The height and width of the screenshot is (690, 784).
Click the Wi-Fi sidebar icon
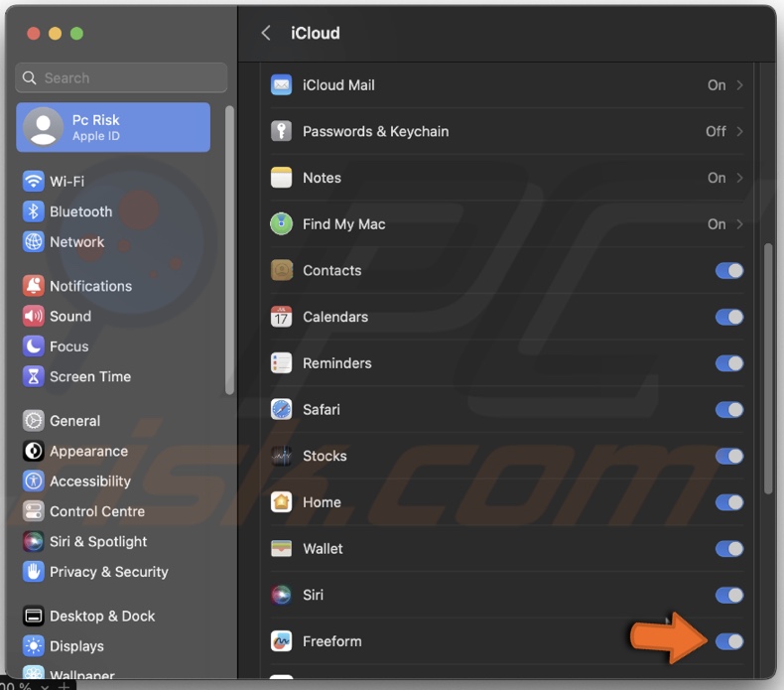pyautogui.click(x=34, y=181)
